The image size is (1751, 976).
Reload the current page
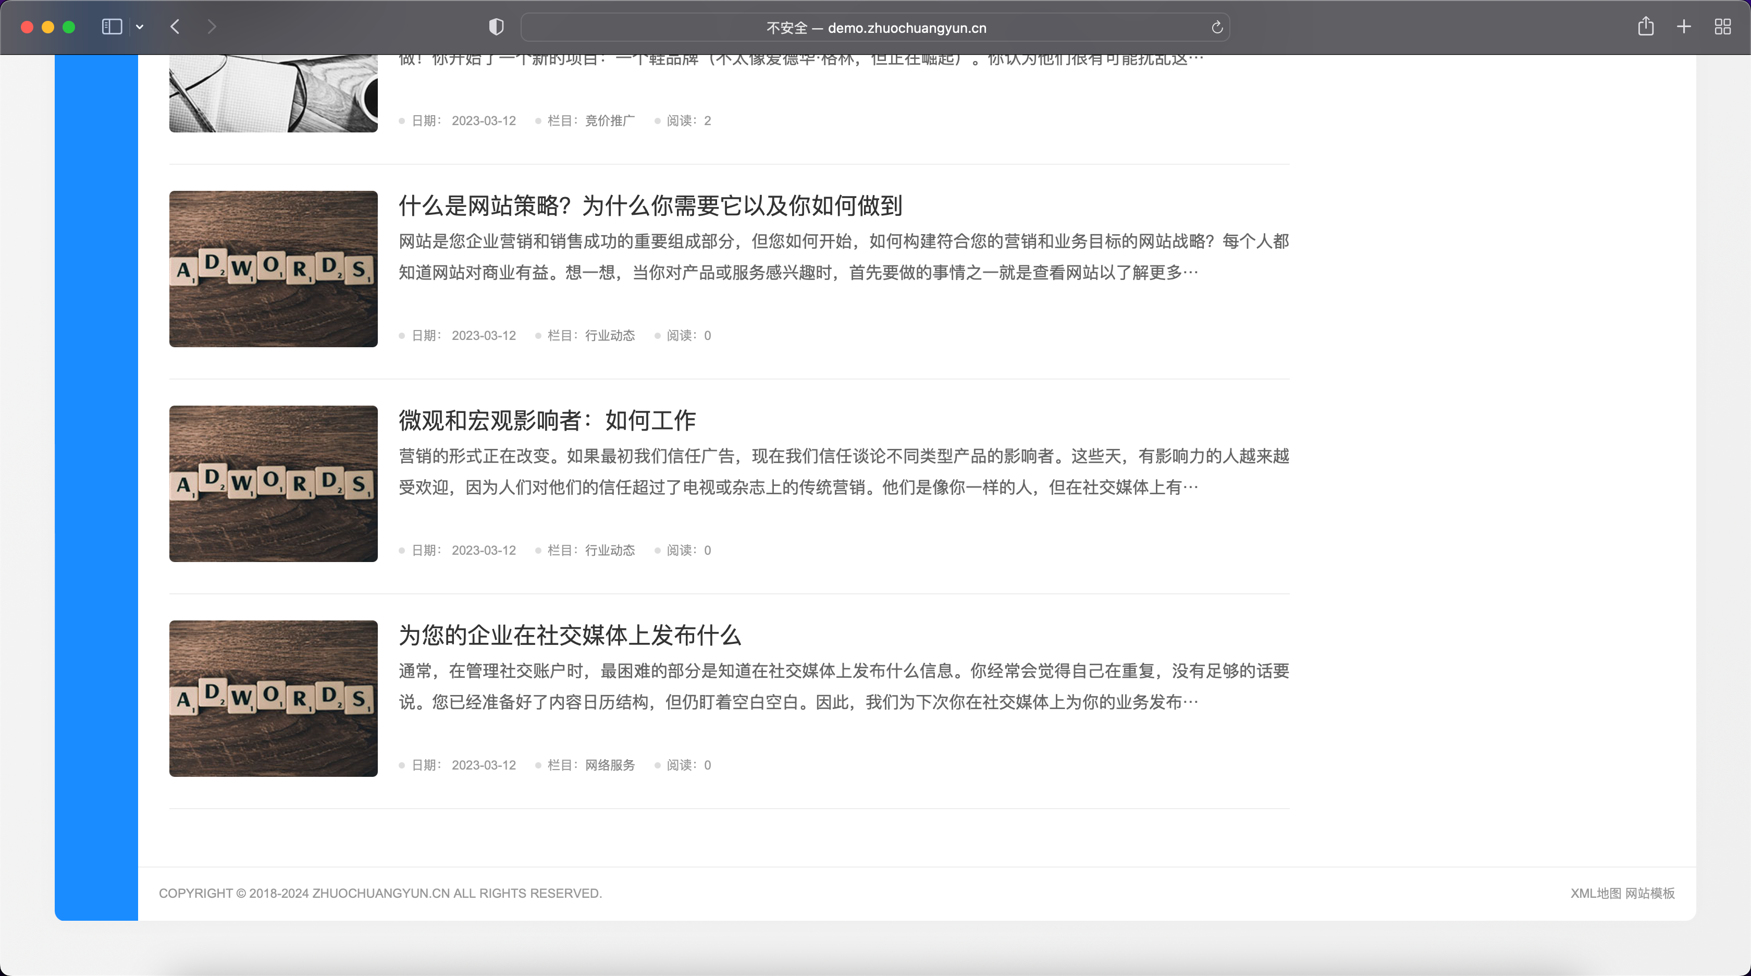[x=1217, y=28]
